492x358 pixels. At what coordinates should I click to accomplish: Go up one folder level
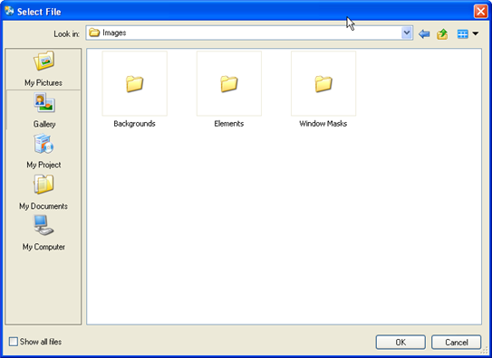click(442, 33)
